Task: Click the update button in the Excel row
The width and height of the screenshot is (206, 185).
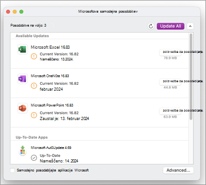Action: tap(170, 52)
